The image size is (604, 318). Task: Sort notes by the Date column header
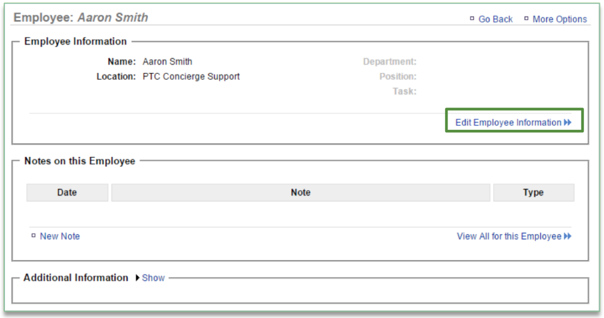click(67, 192)
